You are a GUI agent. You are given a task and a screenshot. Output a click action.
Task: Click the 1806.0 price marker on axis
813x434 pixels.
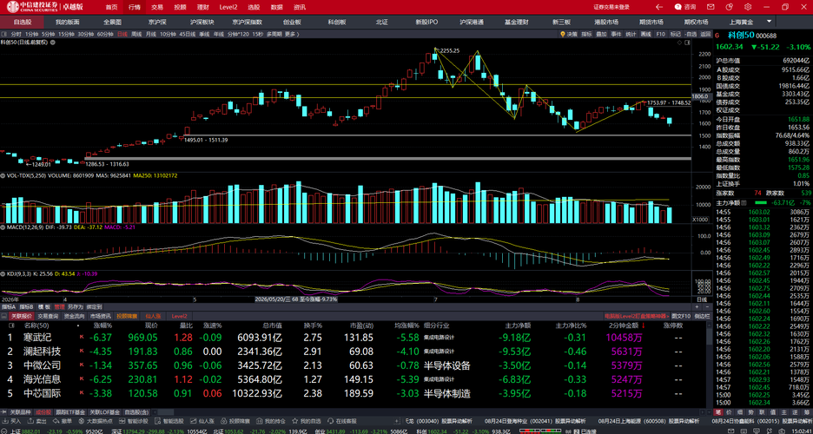tap(700, 97)
